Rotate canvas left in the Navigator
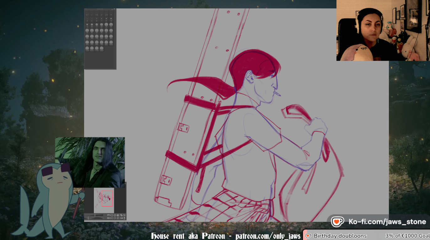 coord(112,218)
